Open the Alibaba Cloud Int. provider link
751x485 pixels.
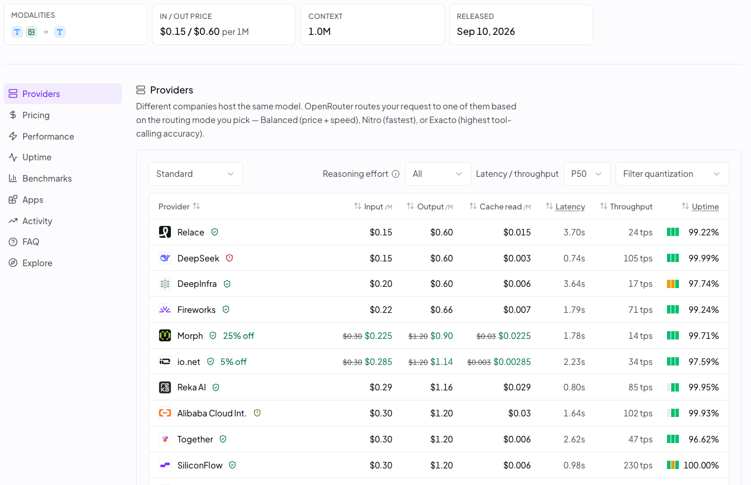[212, 413]
